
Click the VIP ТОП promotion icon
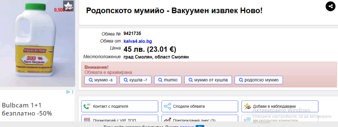tap(87, 119)
